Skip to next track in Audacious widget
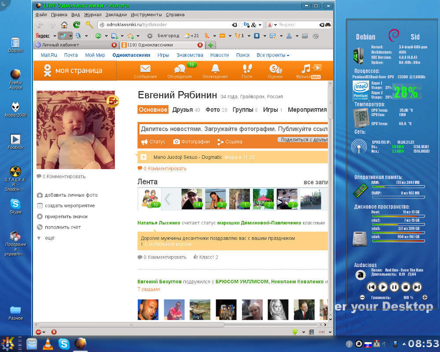This screenshot has height=352, width=440. point(417,287)
